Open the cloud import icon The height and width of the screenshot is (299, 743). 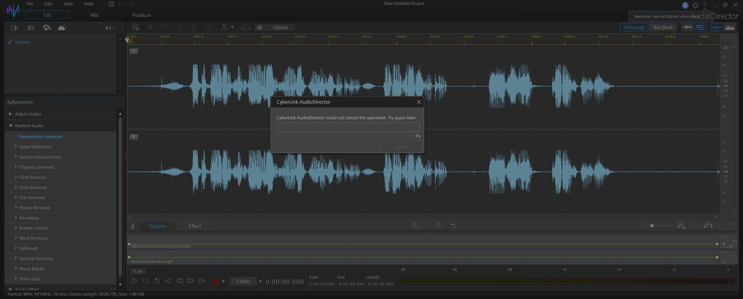[x=62, y=28]
